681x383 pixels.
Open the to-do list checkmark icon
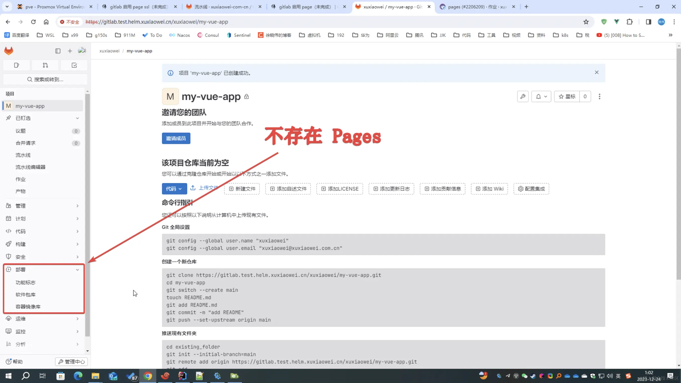coord(74,65)
